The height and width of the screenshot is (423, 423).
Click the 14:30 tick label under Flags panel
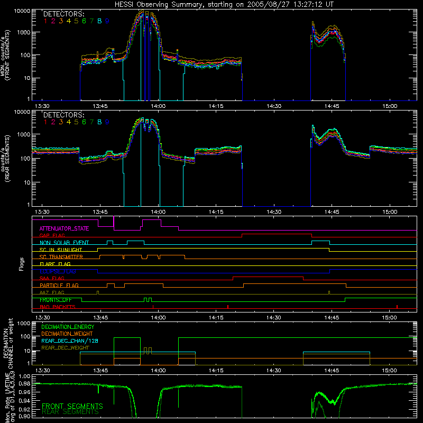coord(273,318)
